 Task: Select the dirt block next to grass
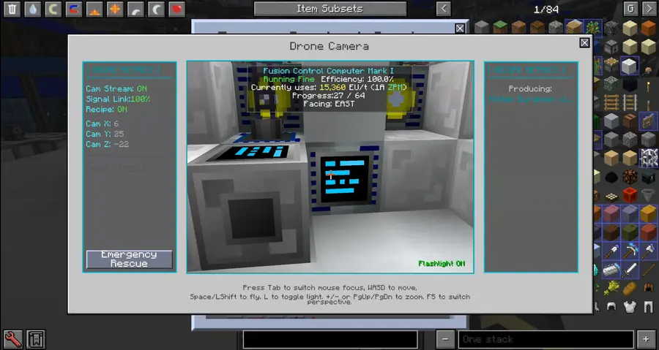point(518,27)
